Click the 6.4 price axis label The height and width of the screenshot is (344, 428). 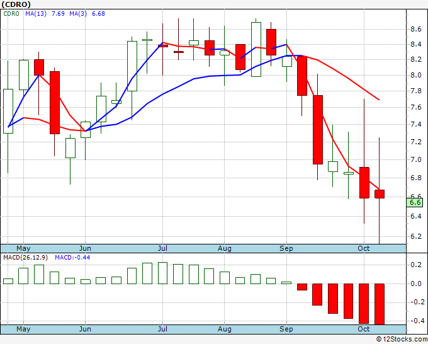click(x=415, y=216)
